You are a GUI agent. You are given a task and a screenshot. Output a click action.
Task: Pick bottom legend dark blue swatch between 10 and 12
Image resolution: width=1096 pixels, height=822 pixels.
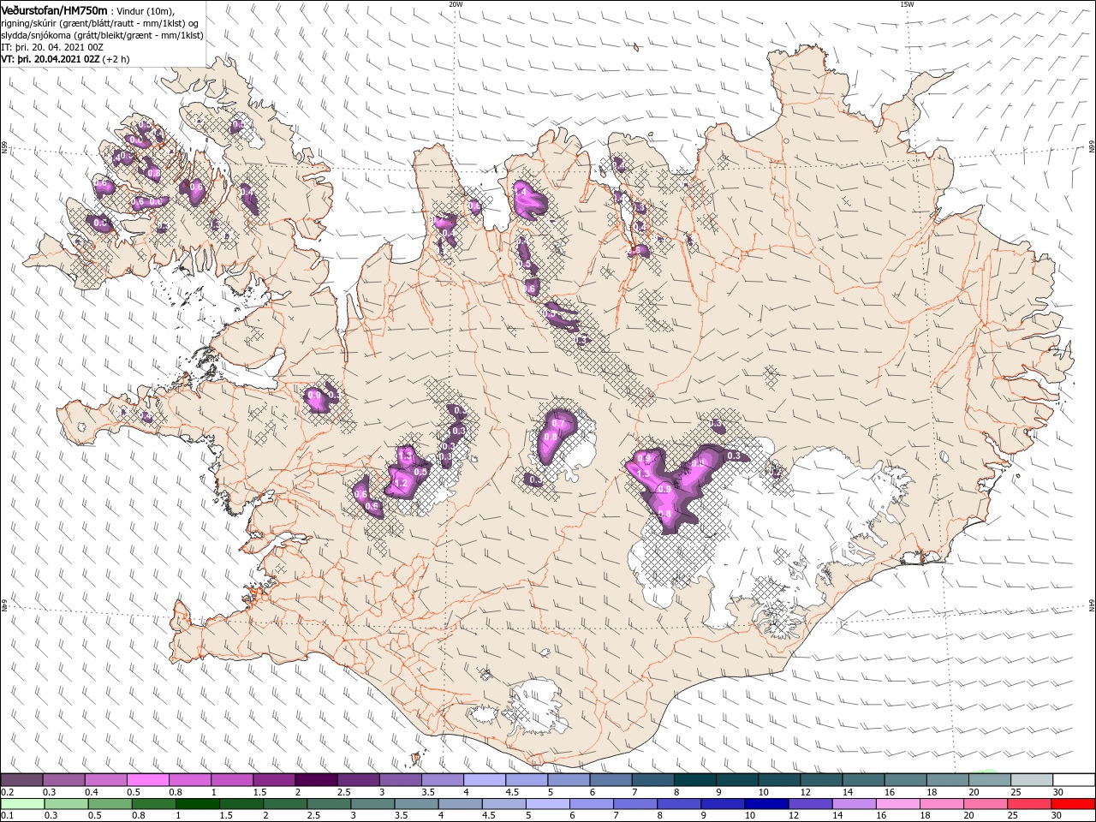[x=765, y=804]
